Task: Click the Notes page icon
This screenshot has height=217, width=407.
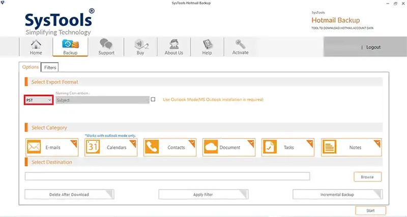Action: coord(329,147)
